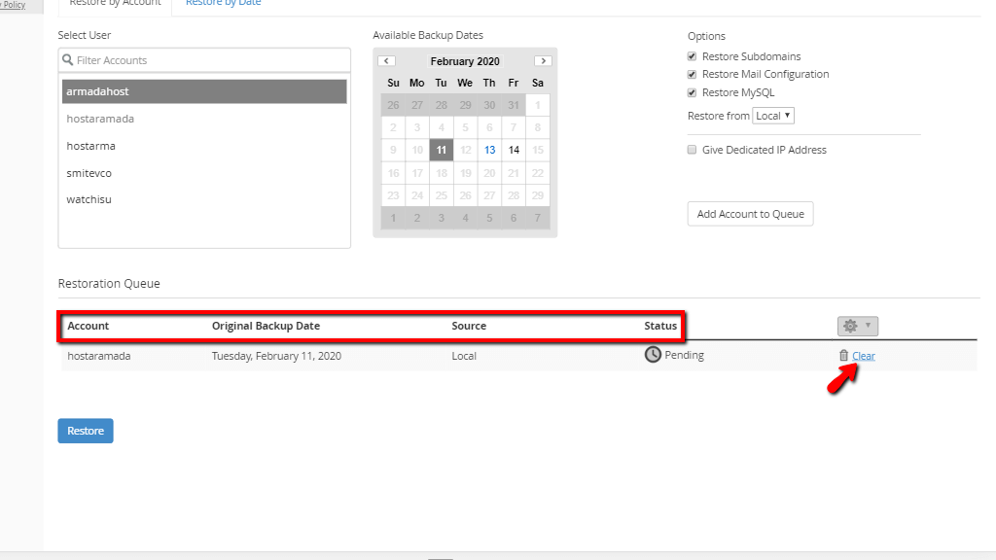The image size is (996, 560).
Task: Enable Give Dedicated IP Address
Action: [692, 150]
